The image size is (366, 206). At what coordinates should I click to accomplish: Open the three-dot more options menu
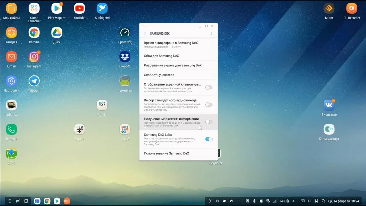pos(212,33)
